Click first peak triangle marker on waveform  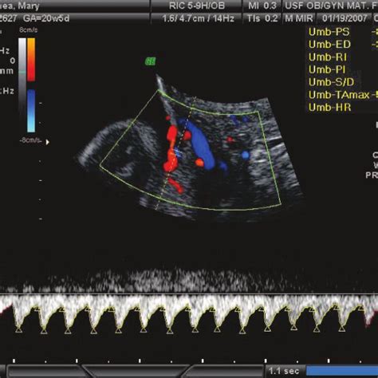[18, 330]
